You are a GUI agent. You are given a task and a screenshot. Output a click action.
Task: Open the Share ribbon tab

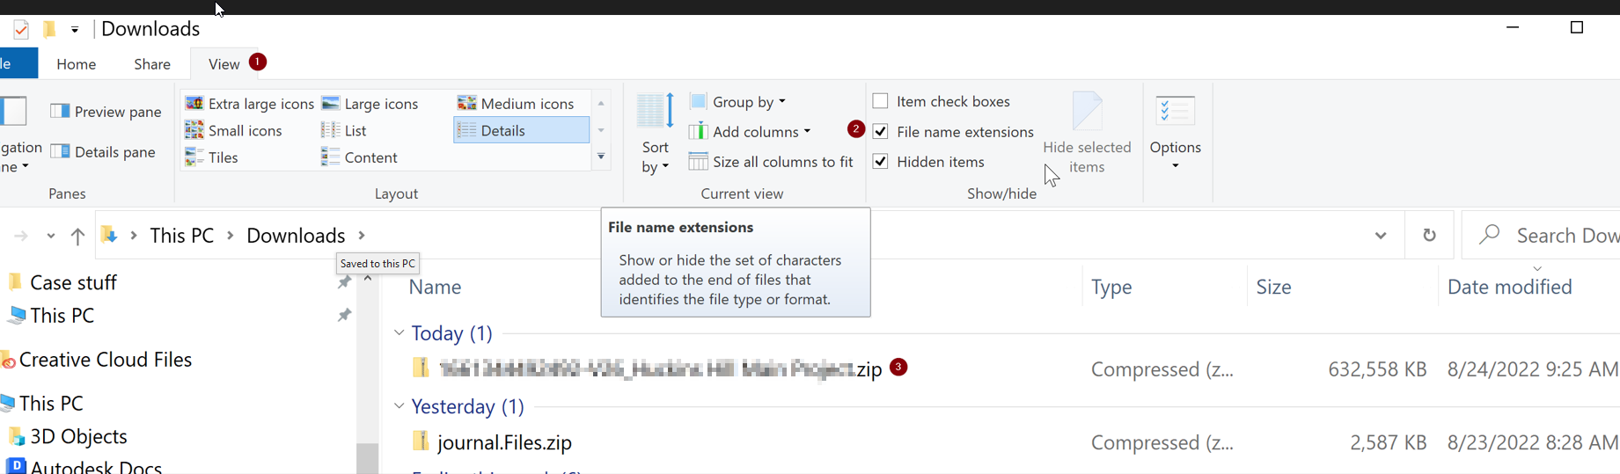pos(152,64)
